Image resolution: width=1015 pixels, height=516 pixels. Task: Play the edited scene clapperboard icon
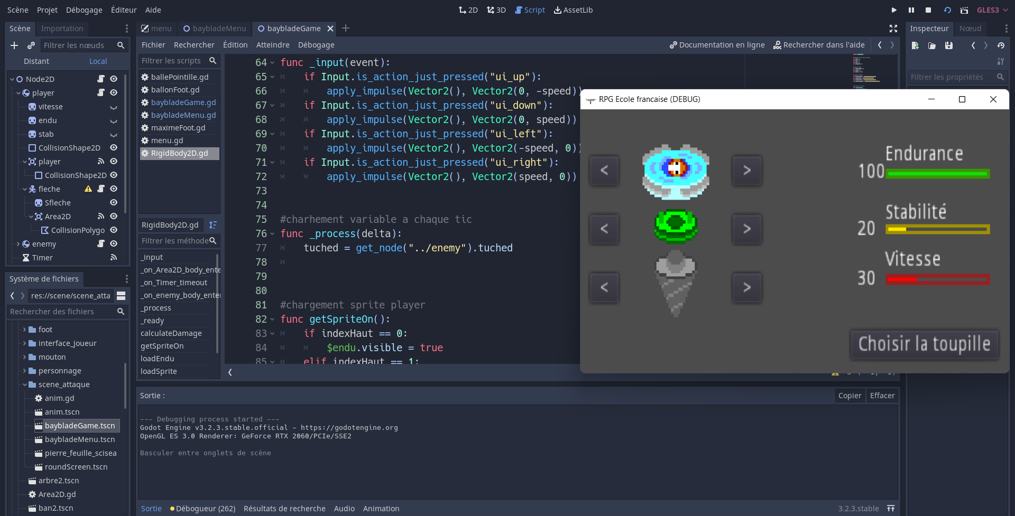coord(964,10)
